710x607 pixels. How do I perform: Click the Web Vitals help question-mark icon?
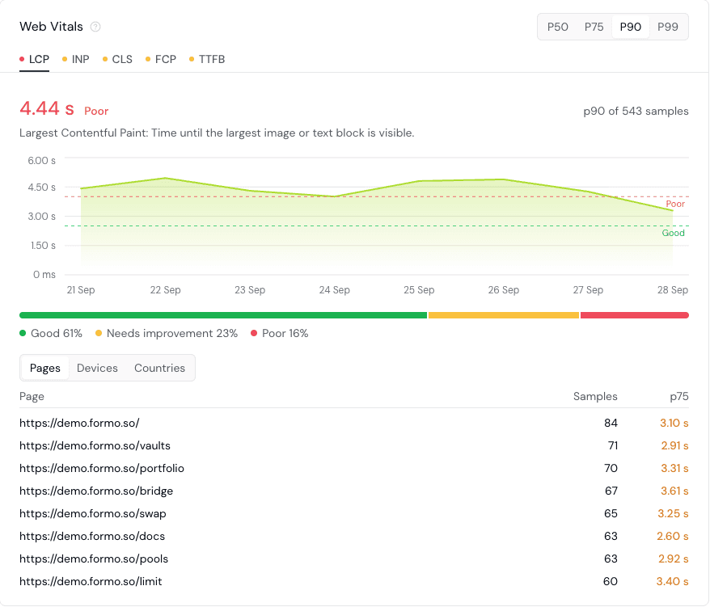(x=95, y=27)
